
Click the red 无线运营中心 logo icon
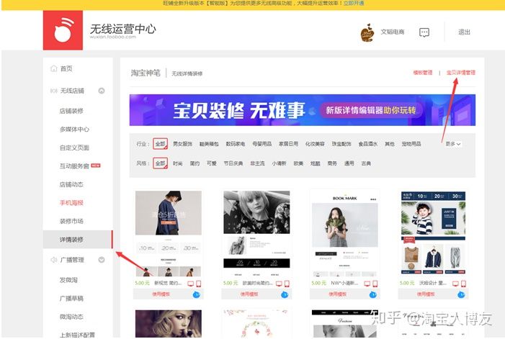tap(63, 30)
